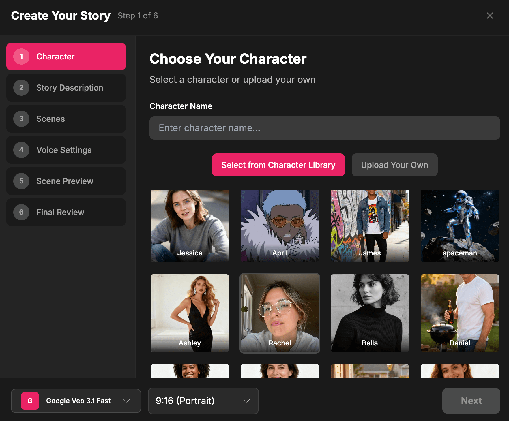Click the step number 3 circle icon
The image size is (509, 421).
(21, 119)
